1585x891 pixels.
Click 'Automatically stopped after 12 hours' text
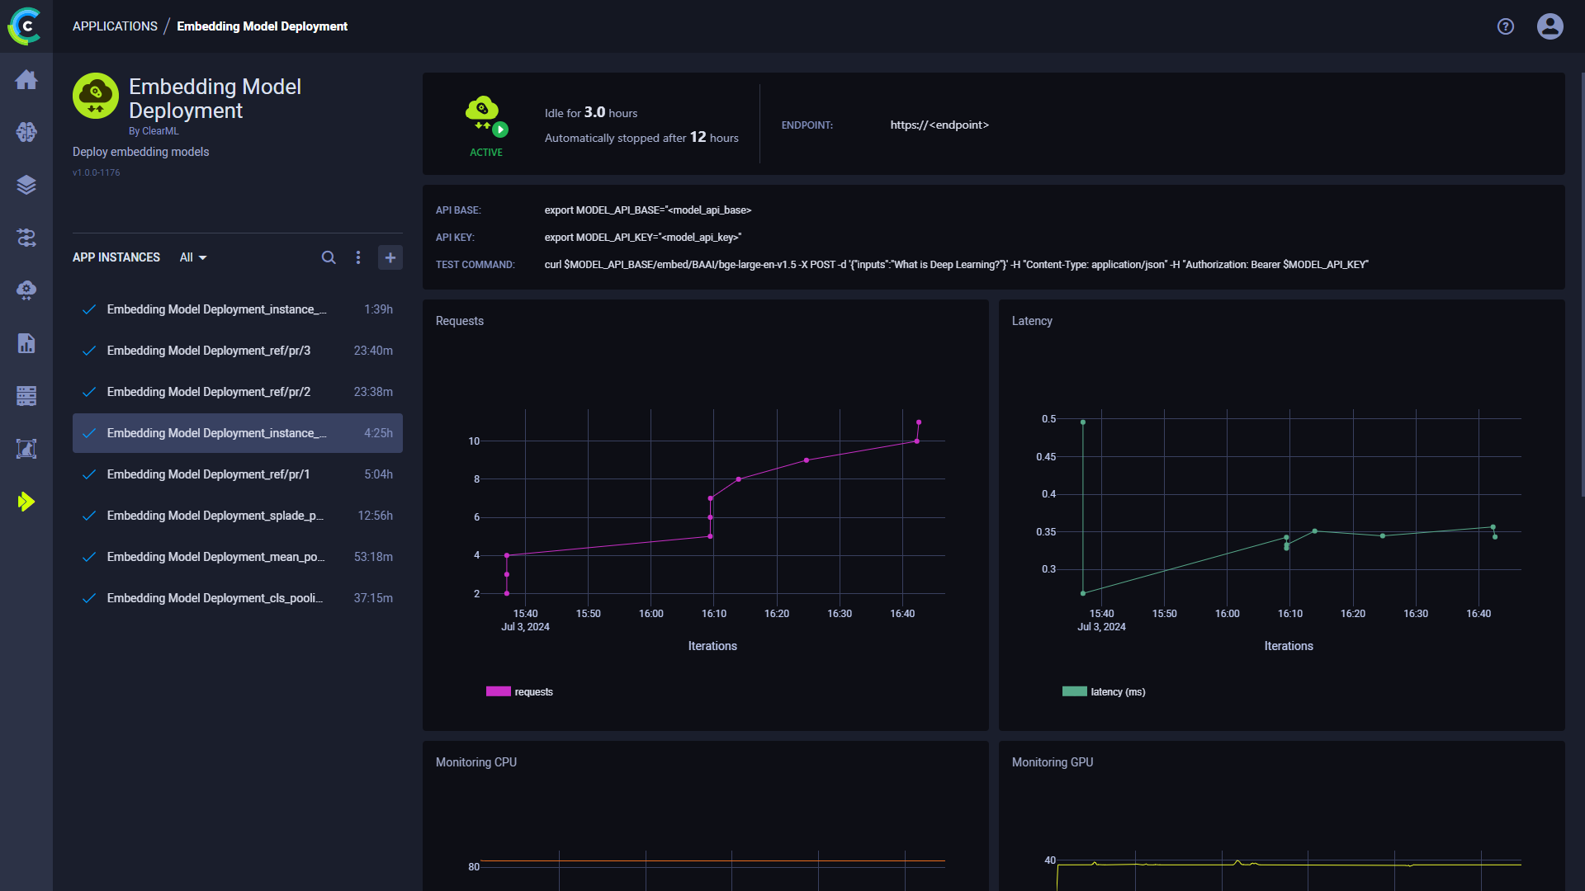(641, 137)
